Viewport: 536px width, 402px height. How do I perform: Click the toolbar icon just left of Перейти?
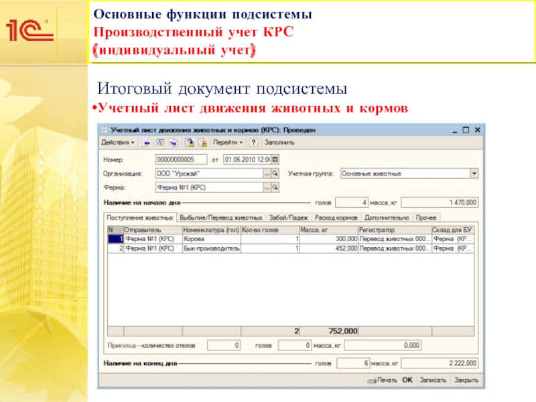coord(202,143)
